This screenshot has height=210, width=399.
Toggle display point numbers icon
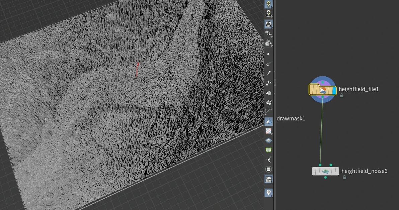pos(268,83)
